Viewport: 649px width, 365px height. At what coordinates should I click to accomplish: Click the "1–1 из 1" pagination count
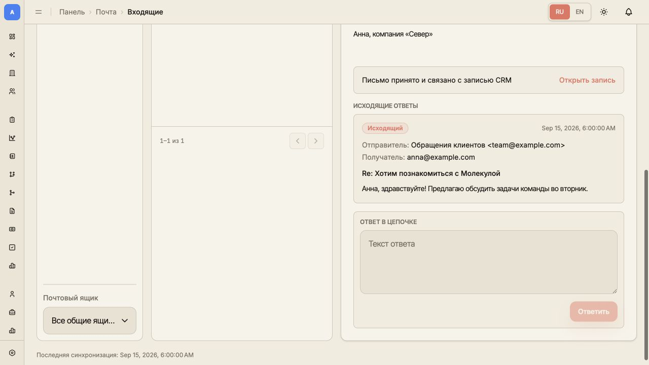click(x=172, y=141)
